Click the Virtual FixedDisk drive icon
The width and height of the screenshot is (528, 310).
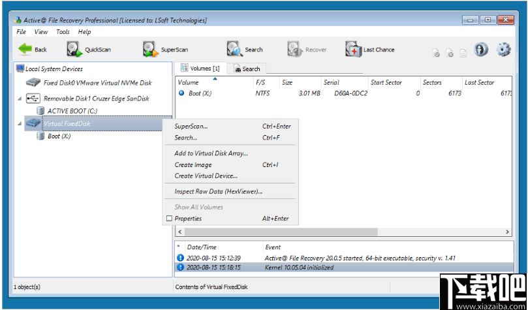click(33, 123)
